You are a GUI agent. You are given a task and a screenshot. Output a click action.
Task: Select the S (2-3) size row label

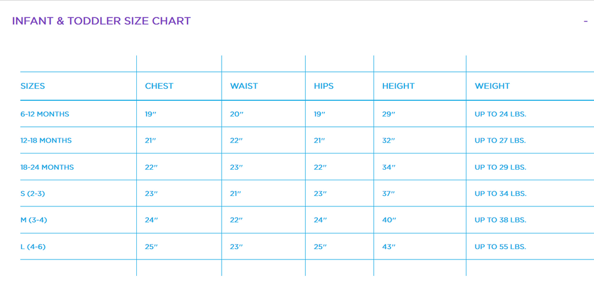tap(32, 194)
